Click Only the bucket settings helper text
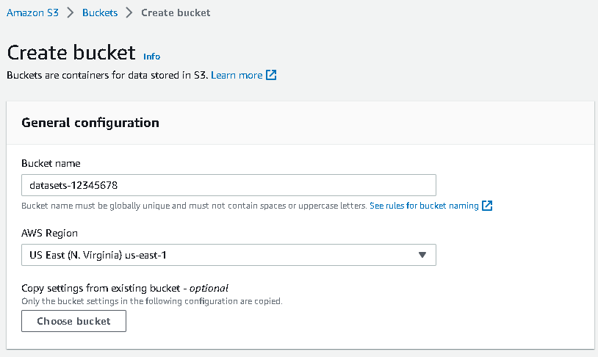This screenshot has width=598, height=357. [x=152, y=301]
